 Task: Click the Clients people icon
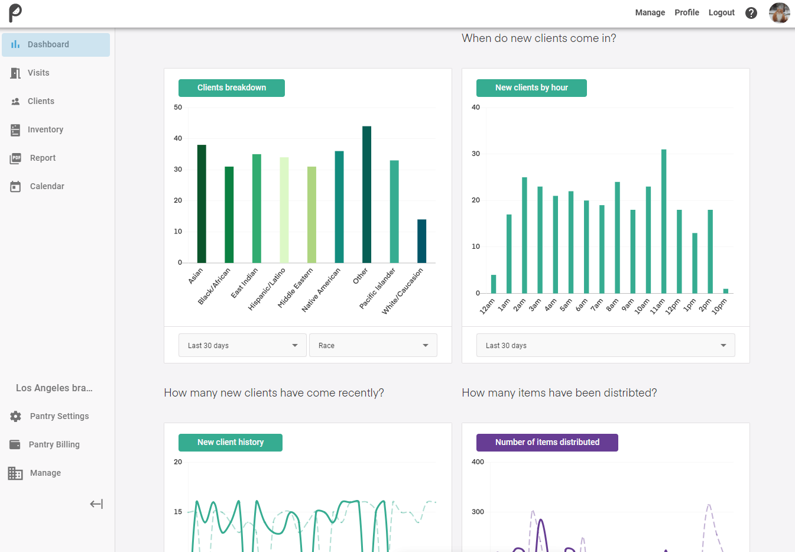pos(15,102)
